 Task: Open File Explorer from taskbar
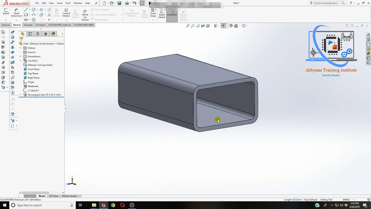pyautogui.click(x=94, y=205)
